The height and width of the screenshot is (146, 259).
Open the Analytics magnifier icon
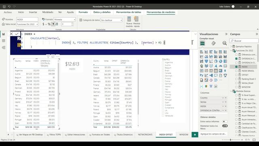[x=225, y=43]
